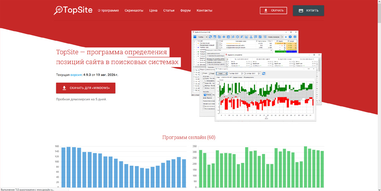
Task: Visit the «Форум» link in navigation
Action: coord(185,11)
